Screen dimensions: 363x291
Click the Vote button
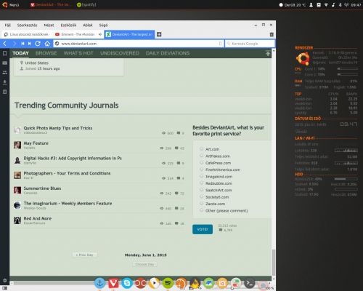click(203, 229)
